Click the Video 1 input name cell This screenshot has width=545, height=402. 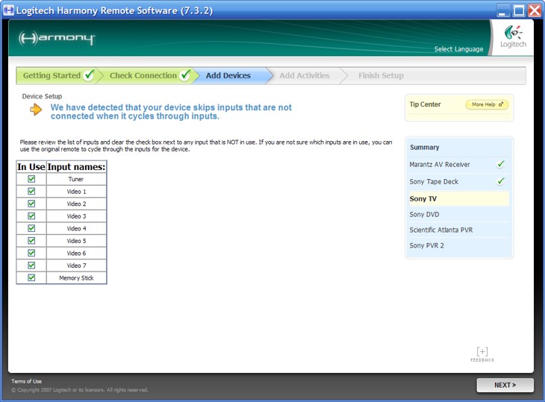point(76,191)
